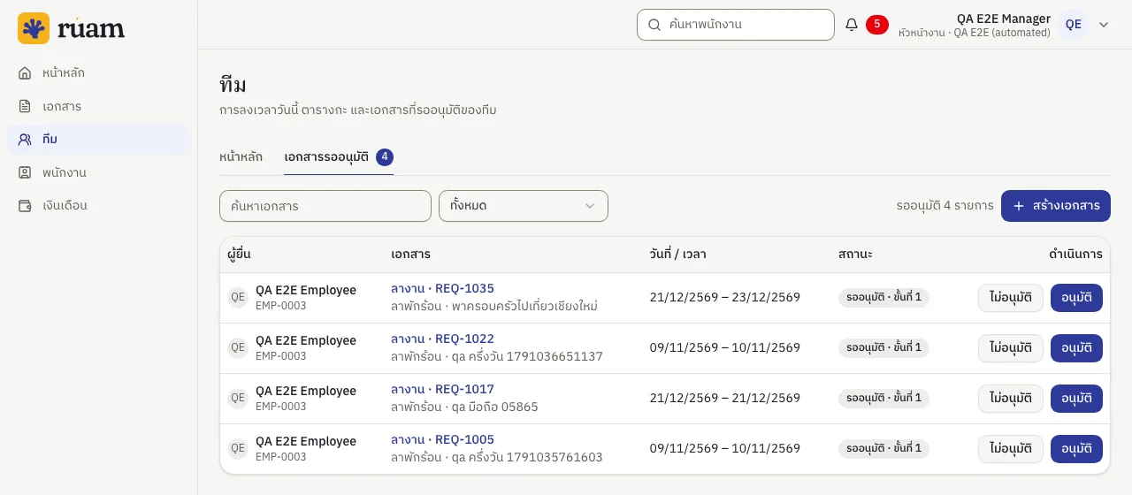Click text รออนุมัติ 4 รายการ
The image size is (1132, 495).
point(945,206)
